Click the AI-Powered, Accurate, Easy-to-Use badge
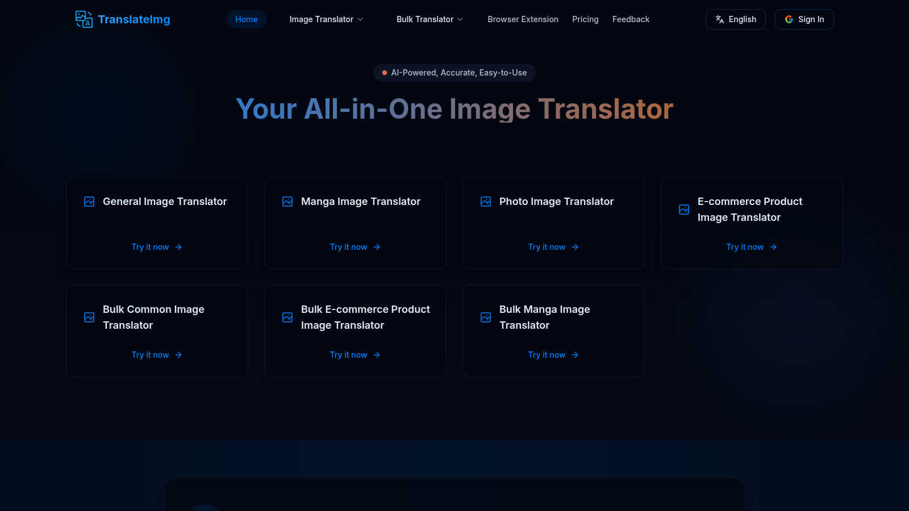This screenshot has height=511, width=909. [454, 73]
